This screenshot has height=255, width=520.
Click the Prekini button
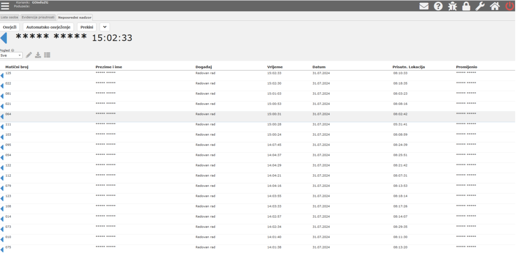click(86, 27)
